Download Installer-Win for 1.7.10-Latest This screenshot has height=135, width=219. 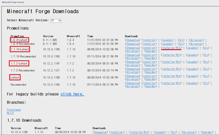point(171,48)
